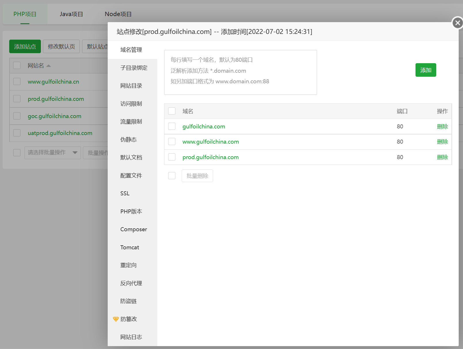Viewport: 463px width, 349px height.
Task: Close the site modification dialog
Action: (458, 23)
